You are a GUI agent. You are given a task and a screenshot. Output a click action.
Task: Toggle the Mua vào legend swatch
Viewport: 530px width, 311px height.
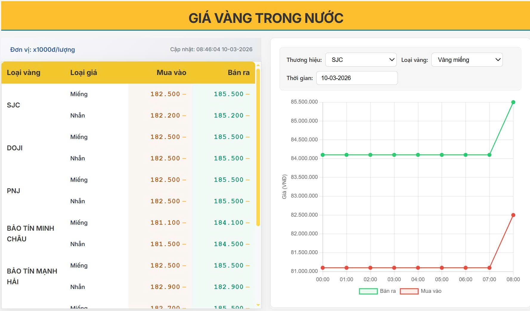pos(409,291)
